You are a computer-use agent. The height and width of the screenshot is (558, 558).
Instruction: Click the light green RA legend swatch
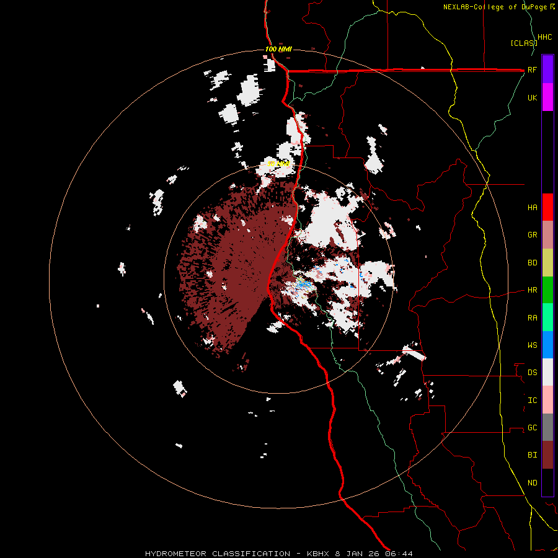click(547, 317)
